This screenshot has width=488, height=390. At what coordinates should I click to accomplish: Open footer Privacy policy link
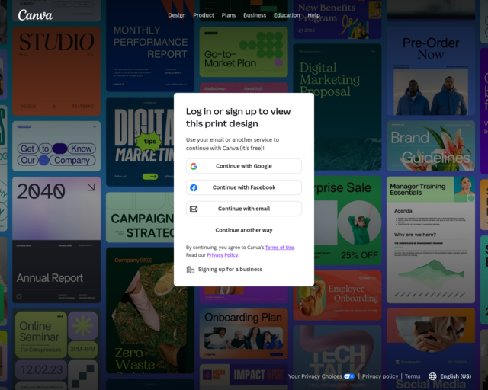[x=380, y=376]
